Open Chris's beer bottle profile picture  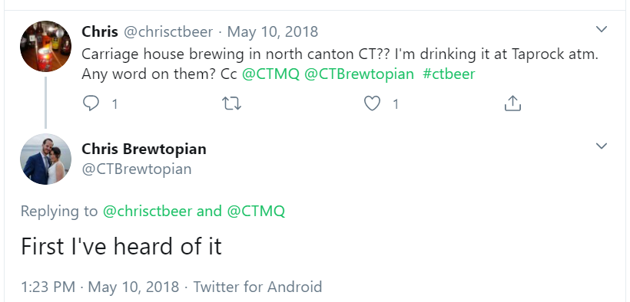pos(46,46)
